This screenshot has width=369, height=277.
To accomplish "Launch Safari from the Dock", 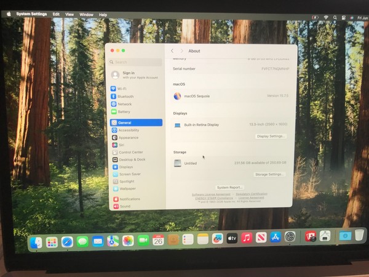I will pyautogui.click(x=67, y=242).
